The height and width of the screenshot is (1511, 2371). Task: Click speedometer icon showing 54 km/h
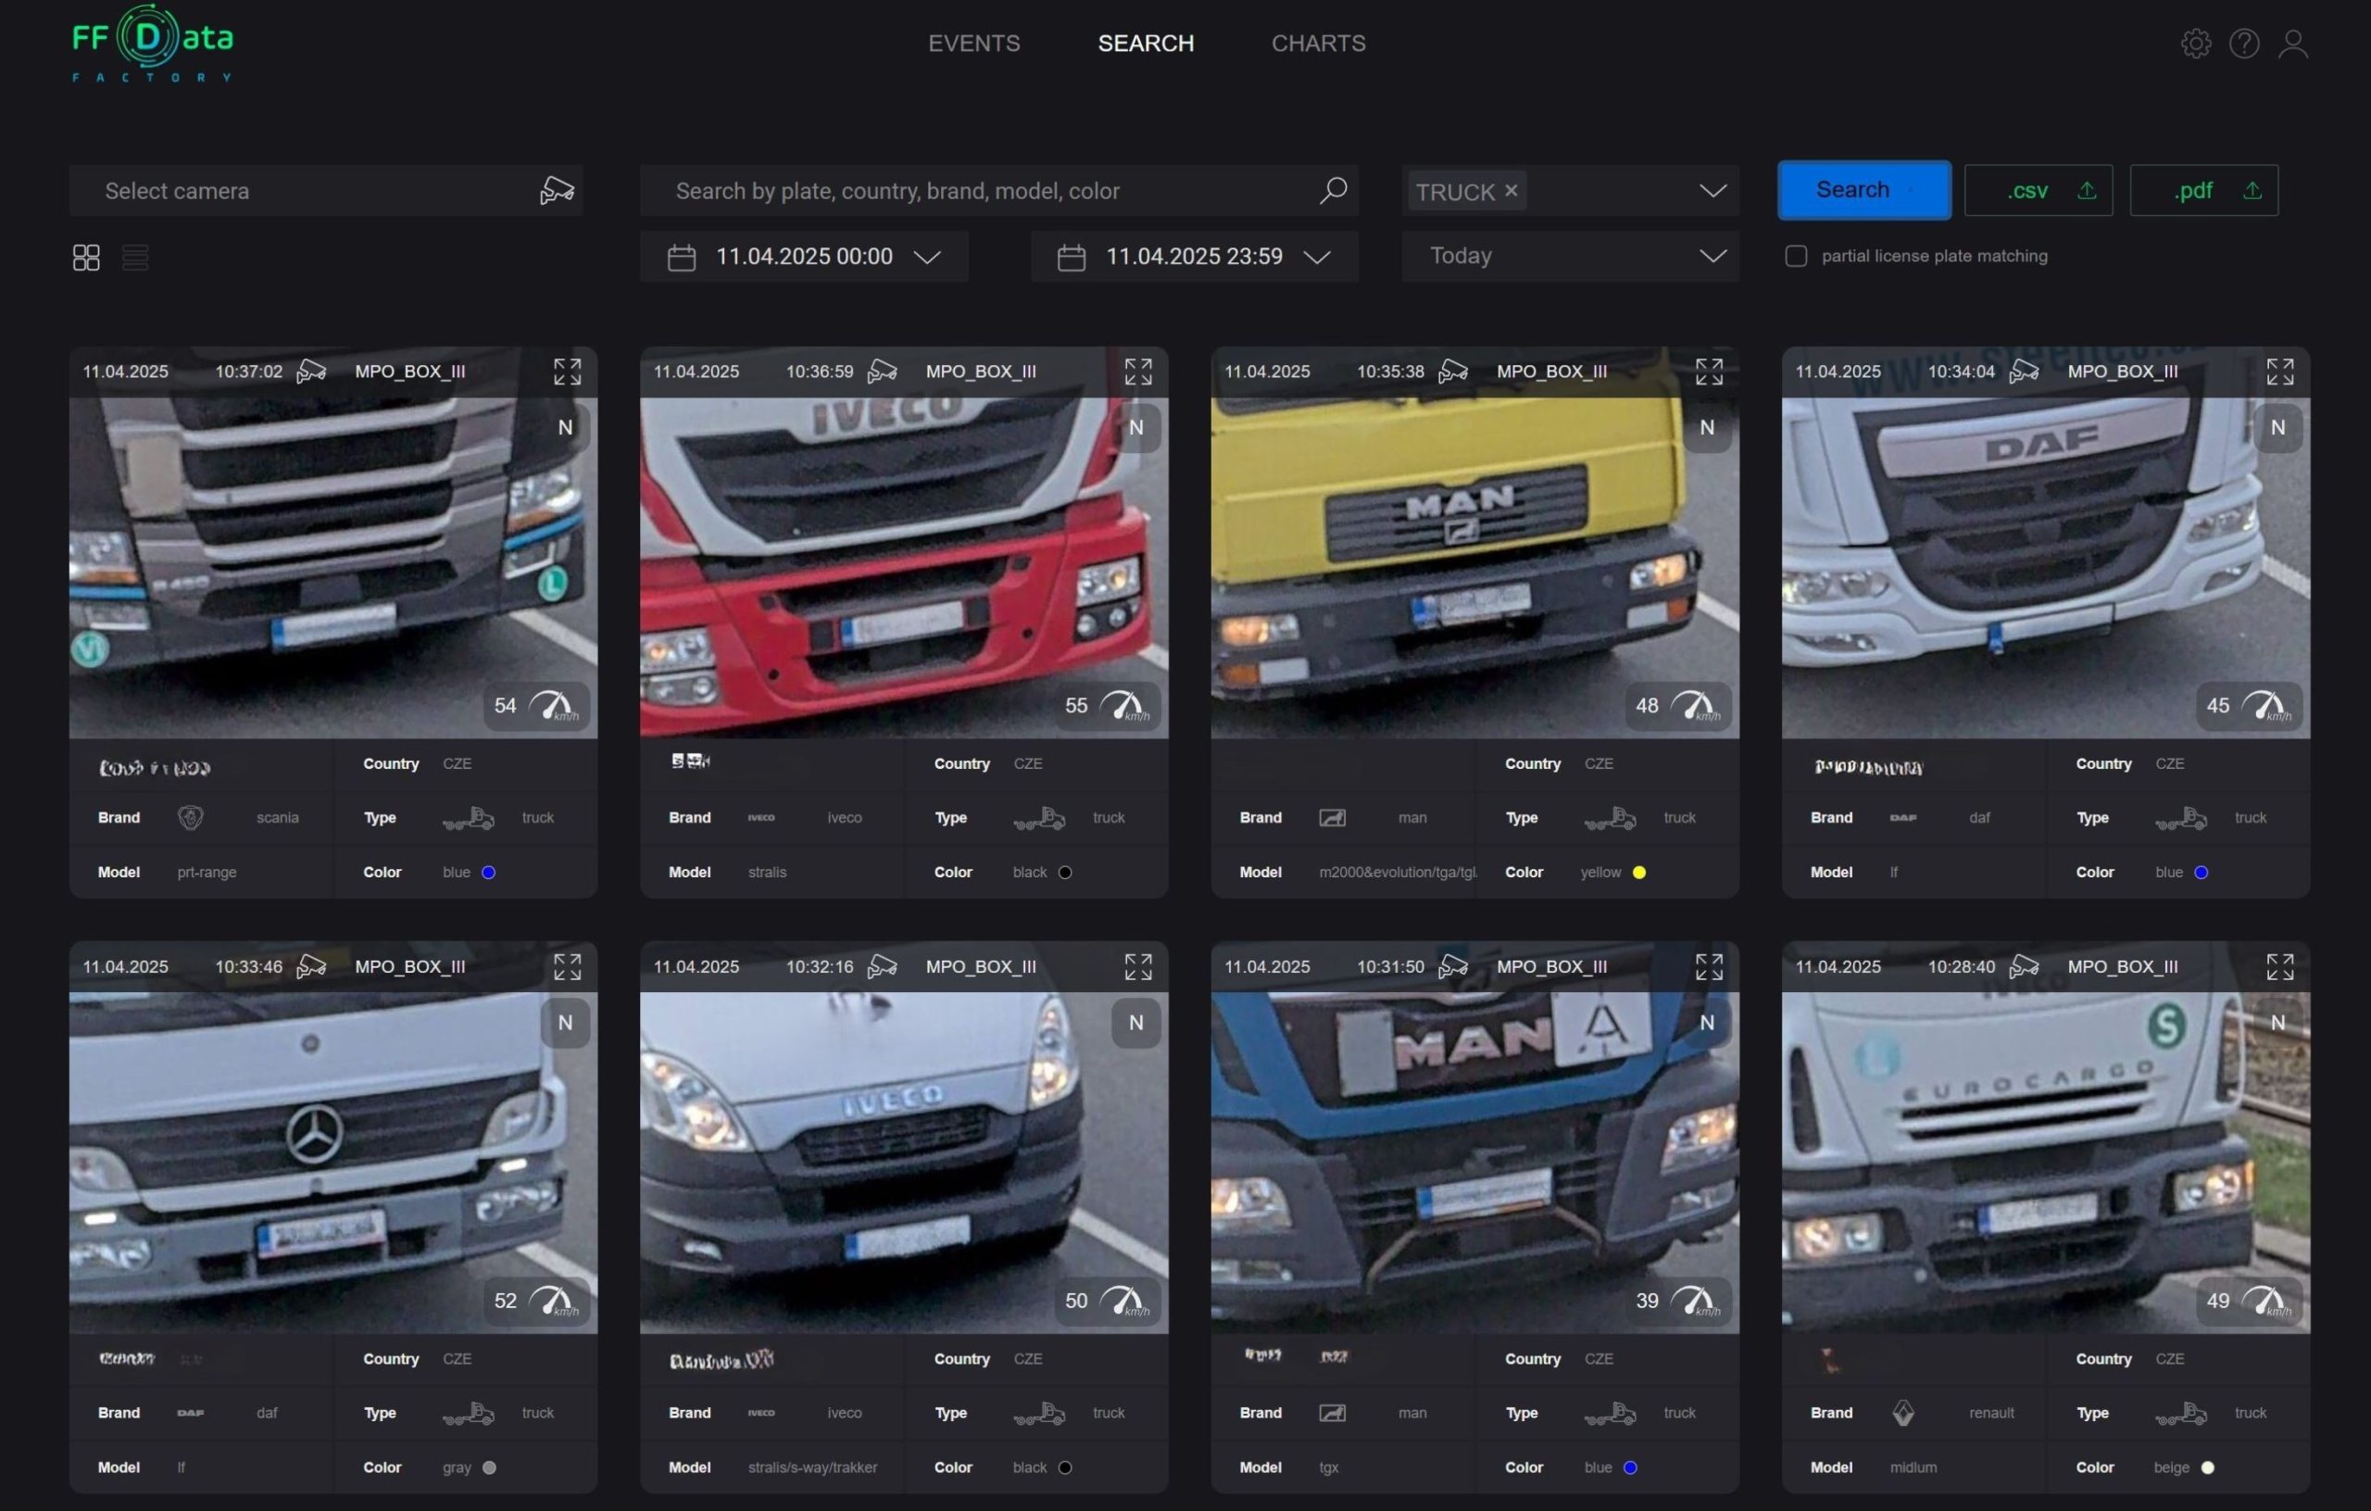553,705
